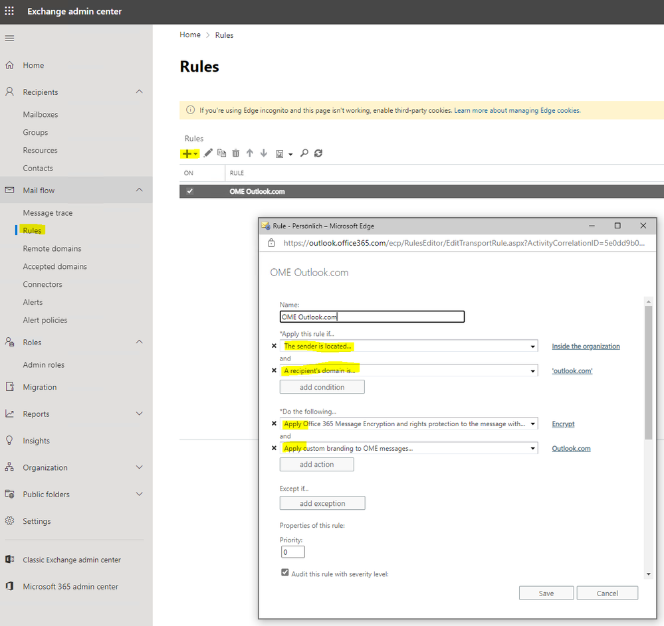Click the Home breadcrumb link

189,35
